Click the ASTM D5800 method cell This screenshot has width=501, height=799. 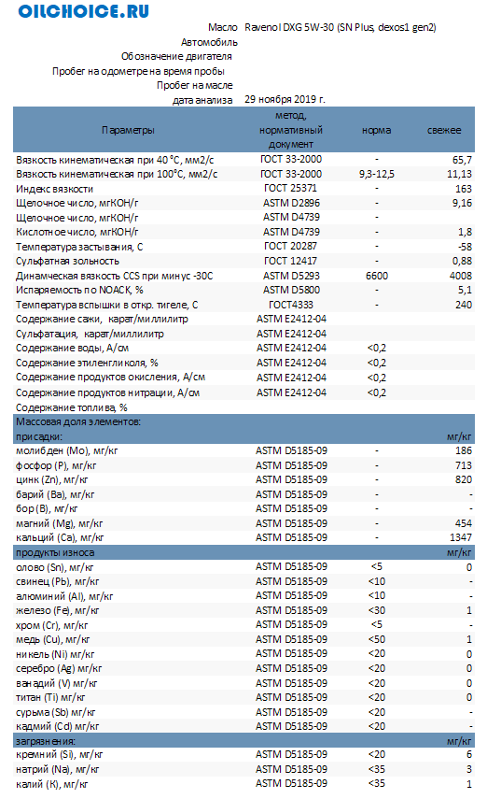pyautogui.click(x=291, y=291)
